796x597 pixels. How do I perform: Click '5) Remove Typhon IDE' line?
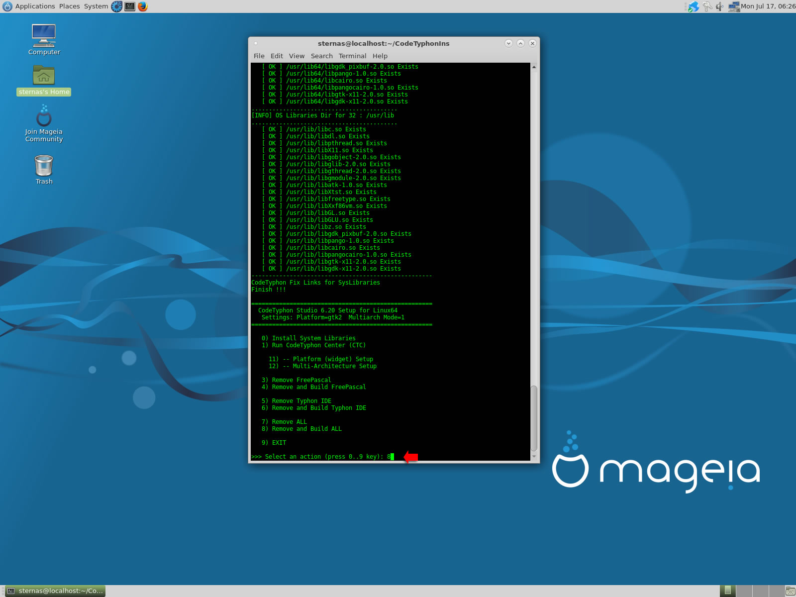296,401
